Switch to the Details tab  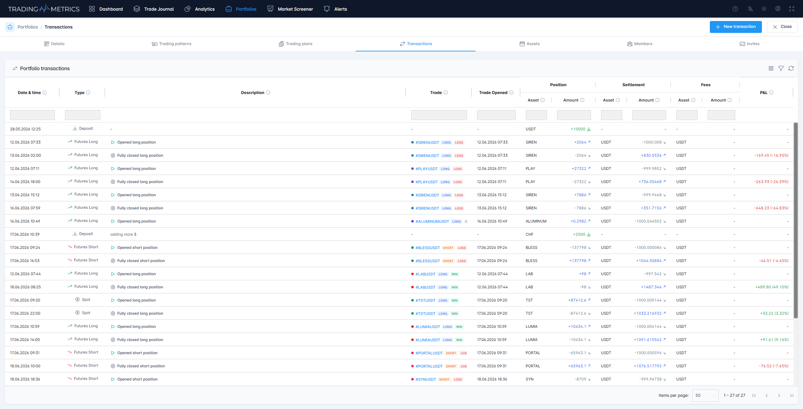tap(54, 44)
